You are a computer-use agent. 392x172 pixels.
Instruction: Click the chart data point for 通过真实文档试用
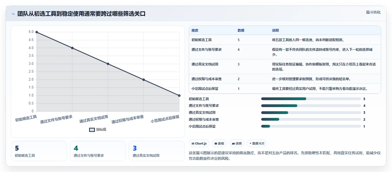pyautogui.click(x=108, y=64)
